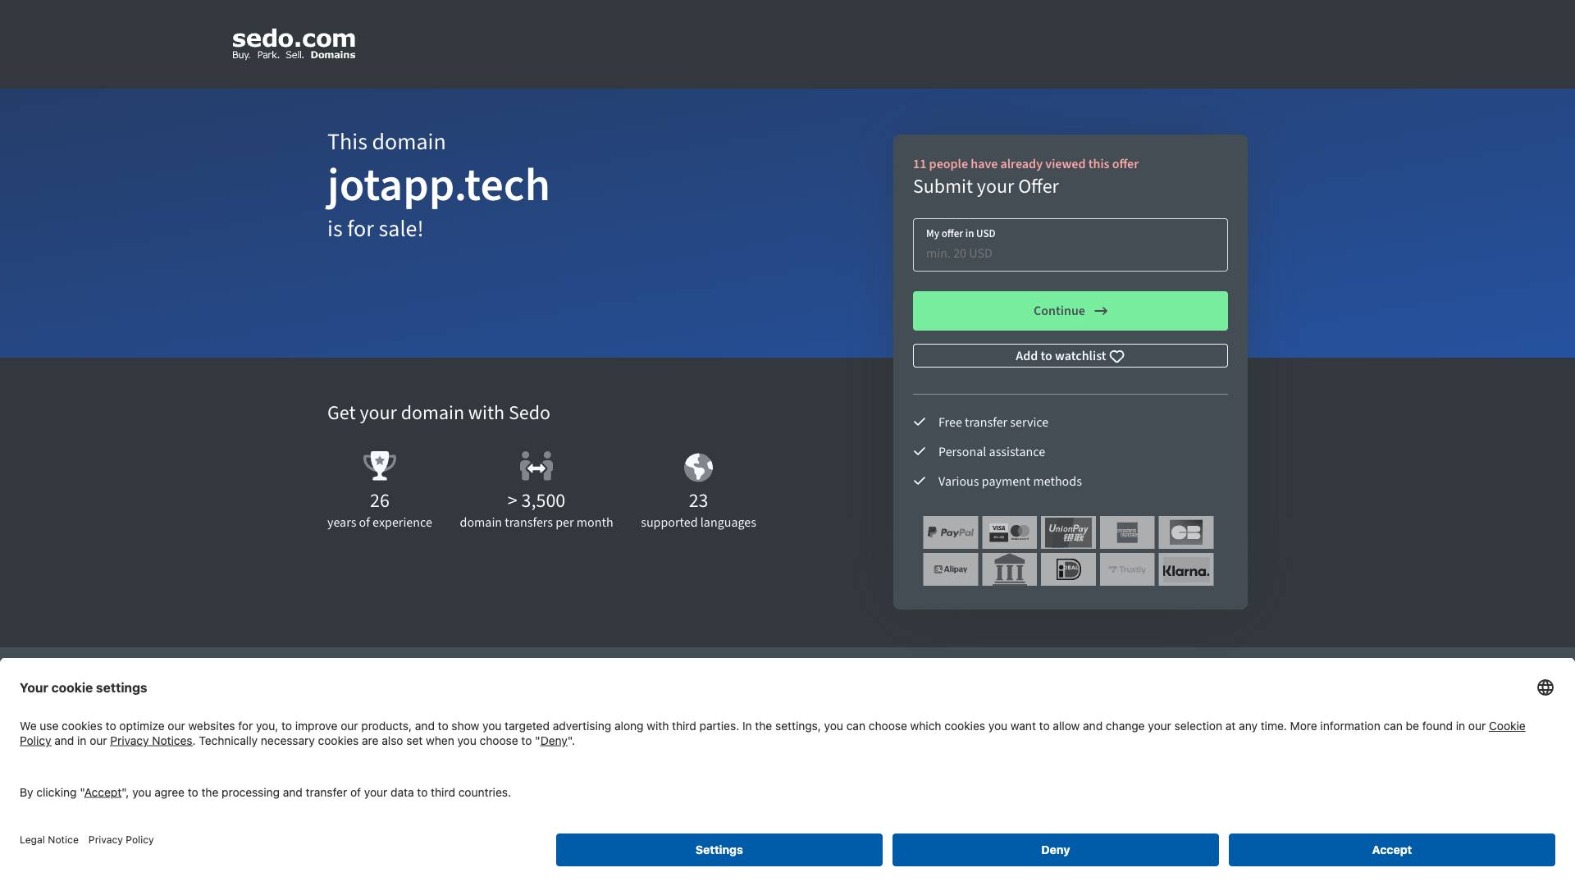Screen dimensions: 1575x886
Task: Open the cookie language globe selector
Action: pyautogui.click(x=1545, y=687)
